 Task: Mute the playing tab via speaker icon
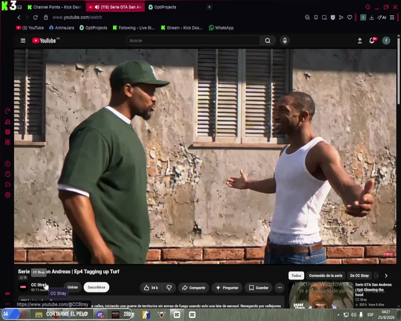[x=97, y=7]
